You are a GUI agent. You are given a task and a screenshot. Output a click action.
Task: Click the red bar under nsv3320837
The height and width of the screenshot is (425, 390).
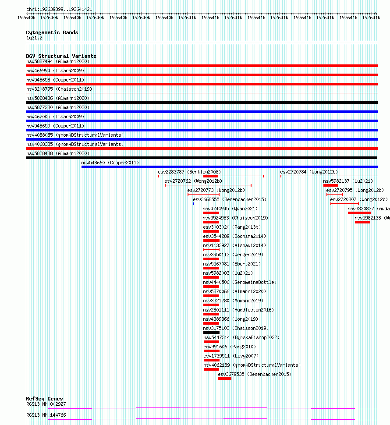[x=359, y=213]
